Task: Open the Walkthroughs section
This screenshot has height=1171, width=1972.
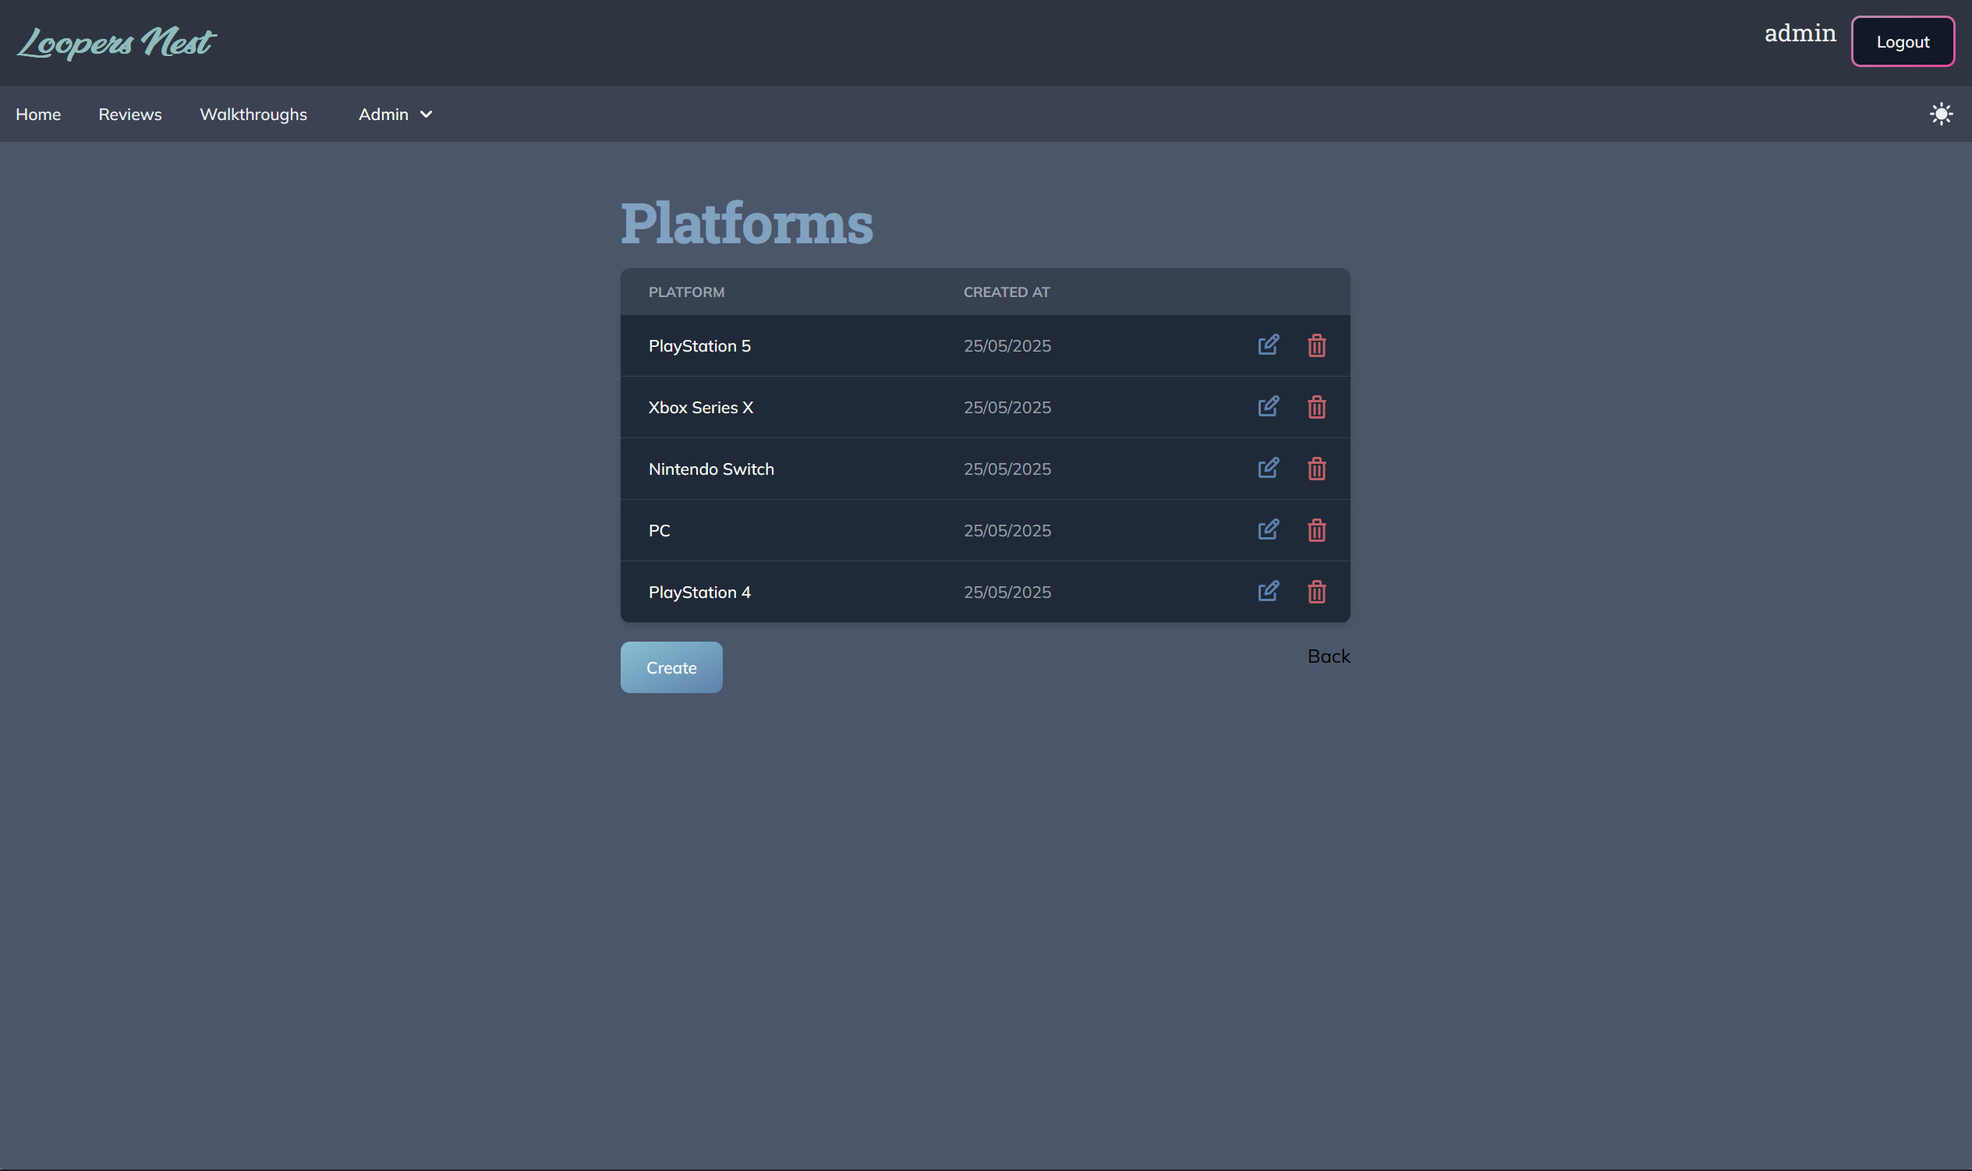Action: (x=253, y=114)
